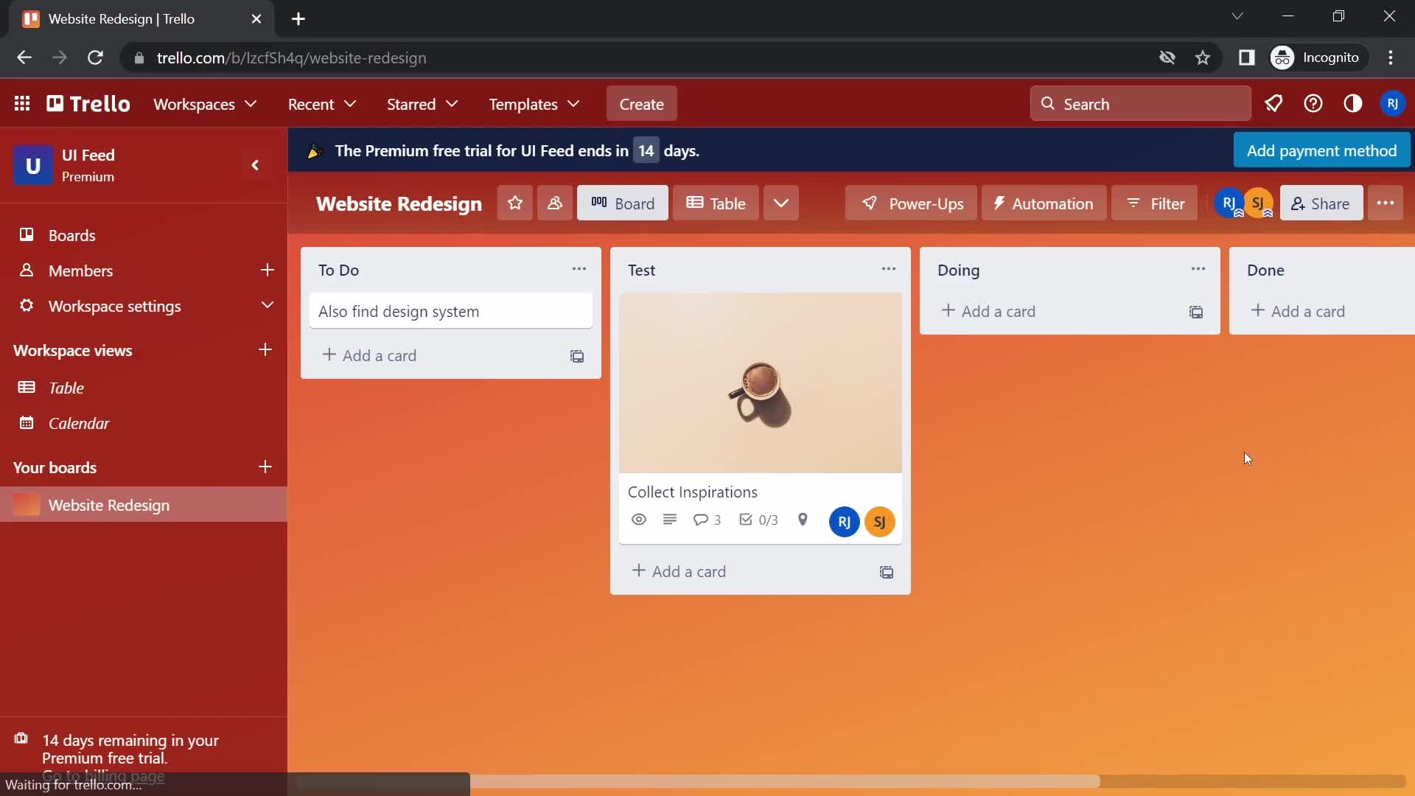Click the watch icon on Collect Inspirations card
This screenshot has height=796, width=1415.
(x=638, y=519)
